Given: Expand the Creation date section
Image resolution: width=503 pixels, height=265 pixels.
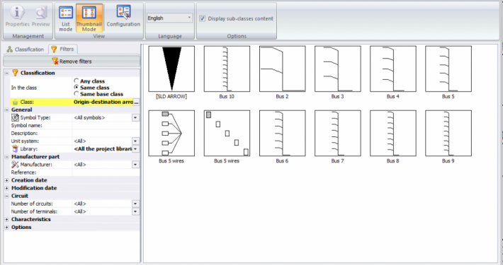Looking at the screenshot, I should pos(7,180).
